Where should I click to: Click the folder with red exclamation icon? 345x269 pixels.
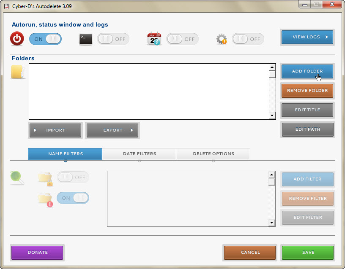tap(45, 200)
